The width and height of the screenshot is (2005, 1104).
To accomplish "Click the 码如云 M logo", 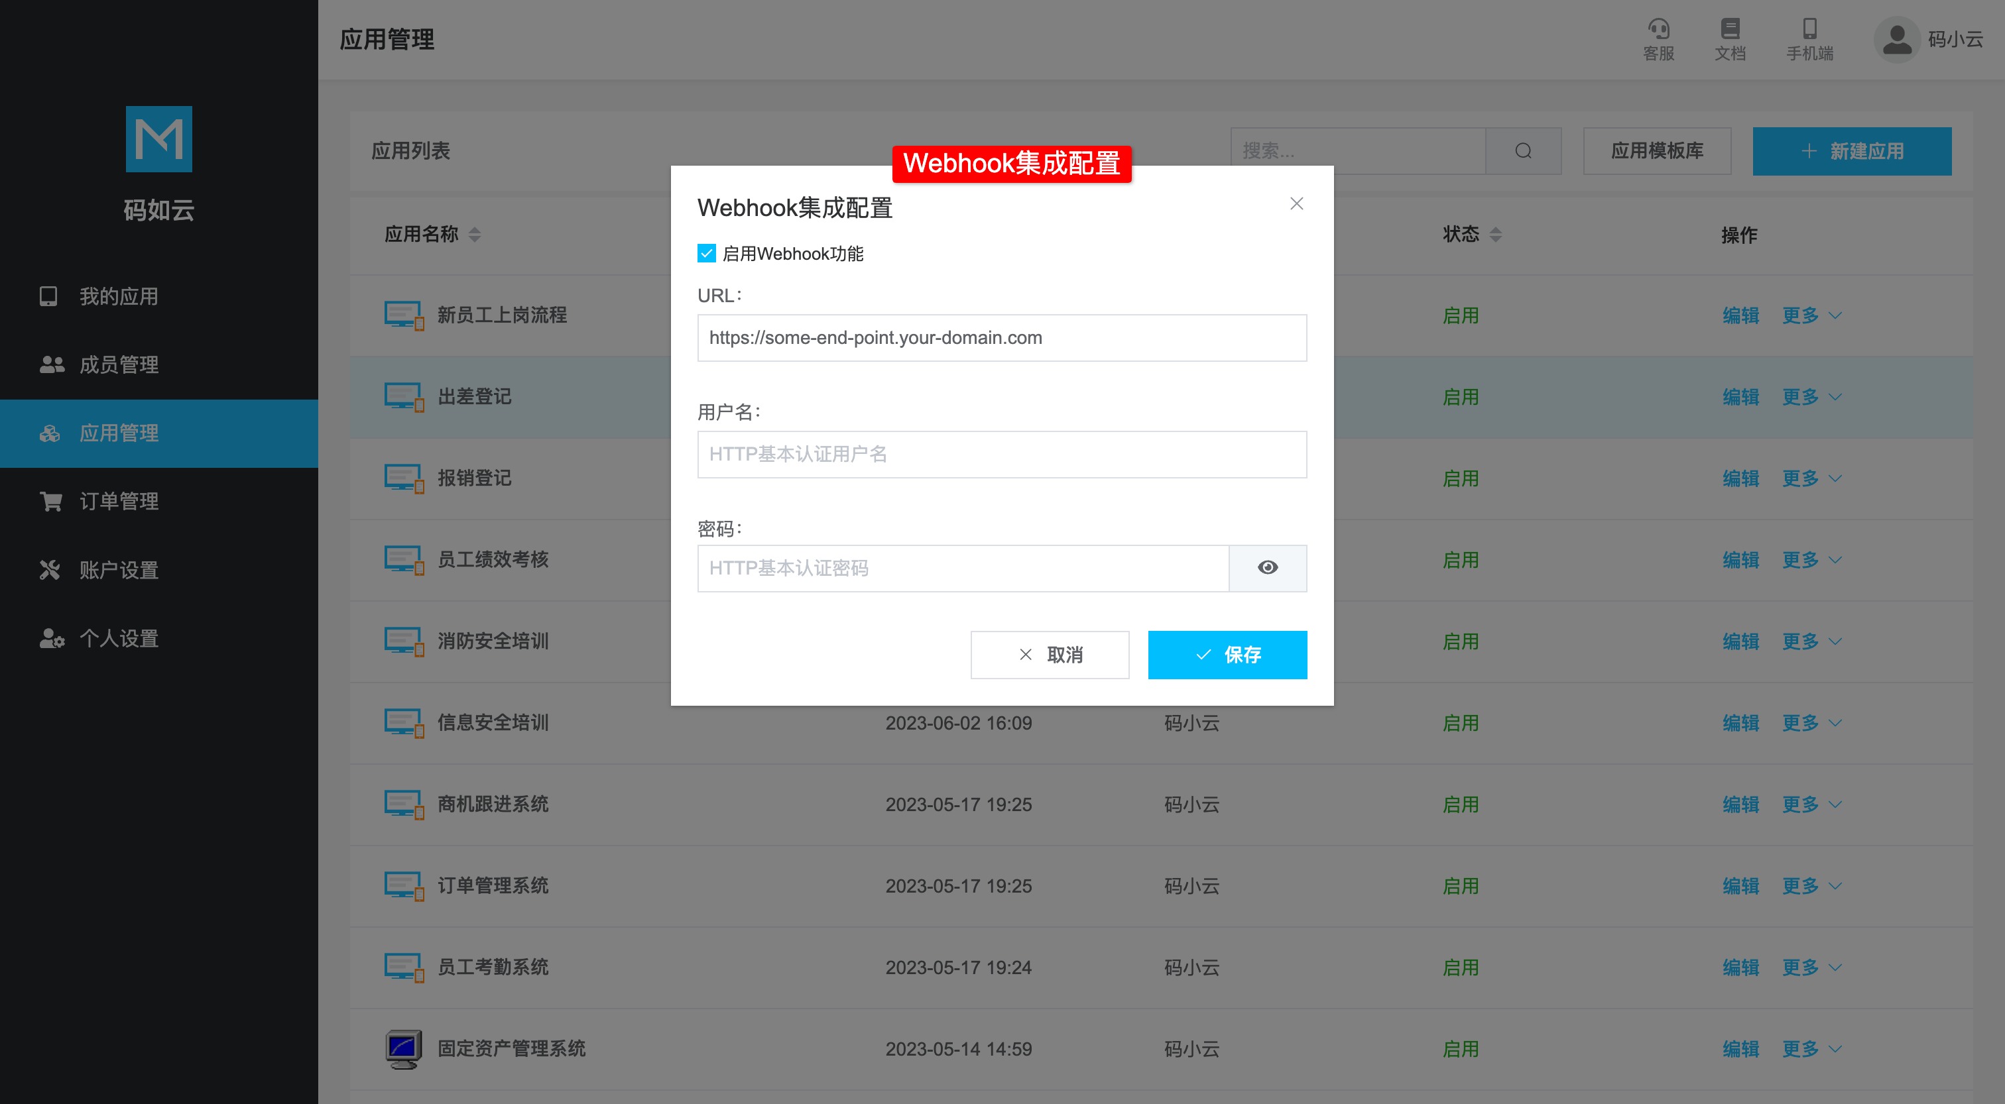I will pyautogui.click(x=158, y=138).
